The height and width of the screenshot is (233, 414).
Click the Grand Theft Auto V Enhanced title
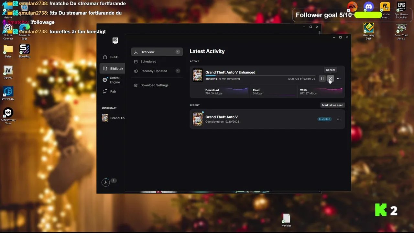[x=230, y=72]
